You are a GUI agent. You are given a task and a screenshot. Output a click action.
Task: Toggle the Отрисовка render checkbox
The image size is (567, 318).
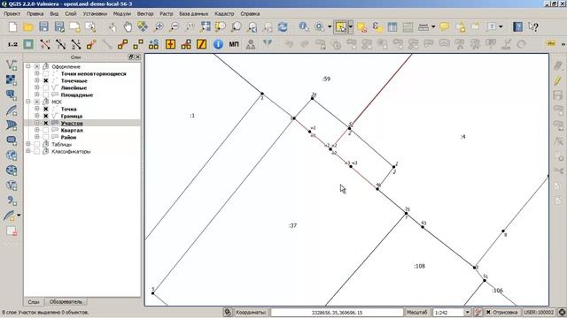[488, 312]
